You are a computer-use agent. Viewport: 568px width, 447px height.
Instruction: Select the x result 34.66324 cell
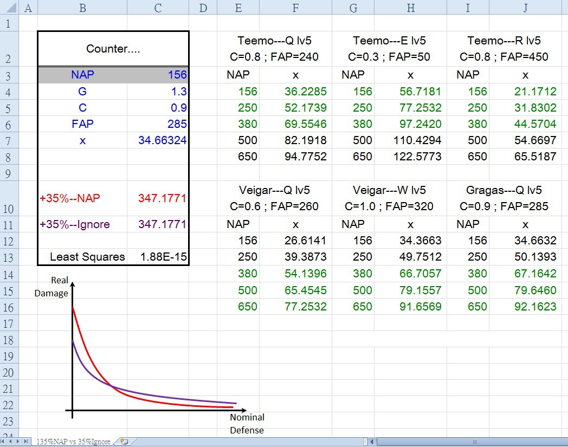click(x=158, y=140)
